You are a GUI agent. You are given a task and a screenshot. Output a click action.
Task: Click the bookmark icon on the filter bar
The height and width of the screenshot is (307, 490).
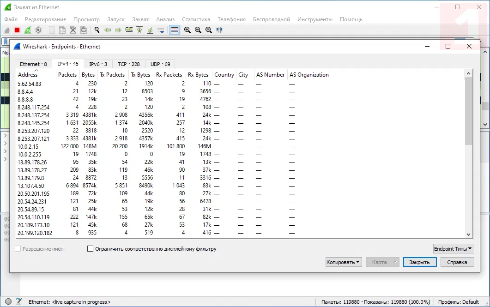click(6, 42)
